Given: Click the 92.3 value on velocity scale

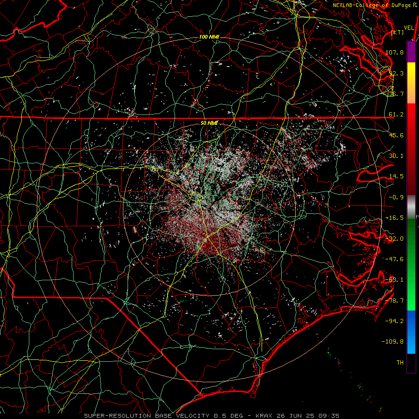Looking at the screenshot, I should coord(396,73).
